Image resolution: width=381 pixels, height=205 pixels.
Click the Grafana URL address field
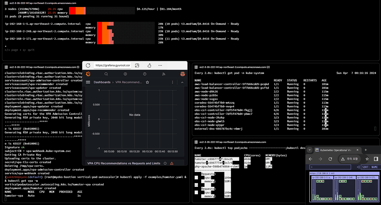[x=113, y=65]
